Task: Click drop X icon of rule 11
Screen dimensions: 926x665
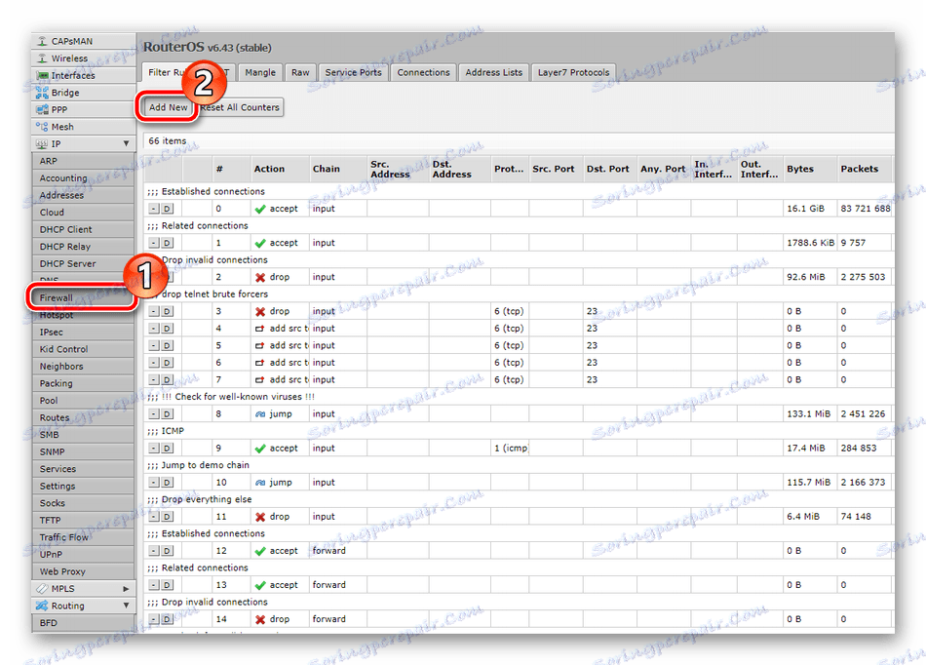Action: coord(260,518)
